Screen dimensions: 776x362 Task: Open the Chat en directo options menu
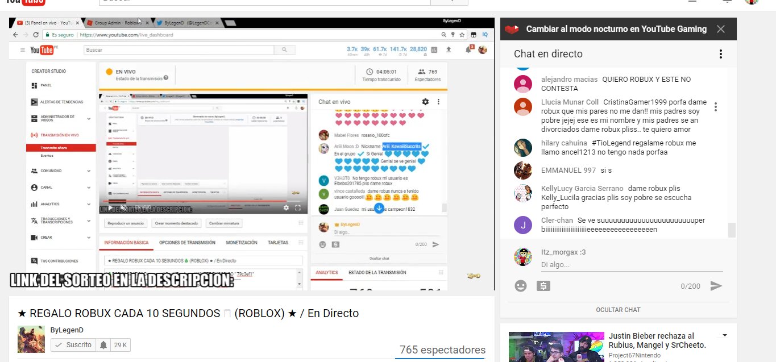[x=721, y=54]
